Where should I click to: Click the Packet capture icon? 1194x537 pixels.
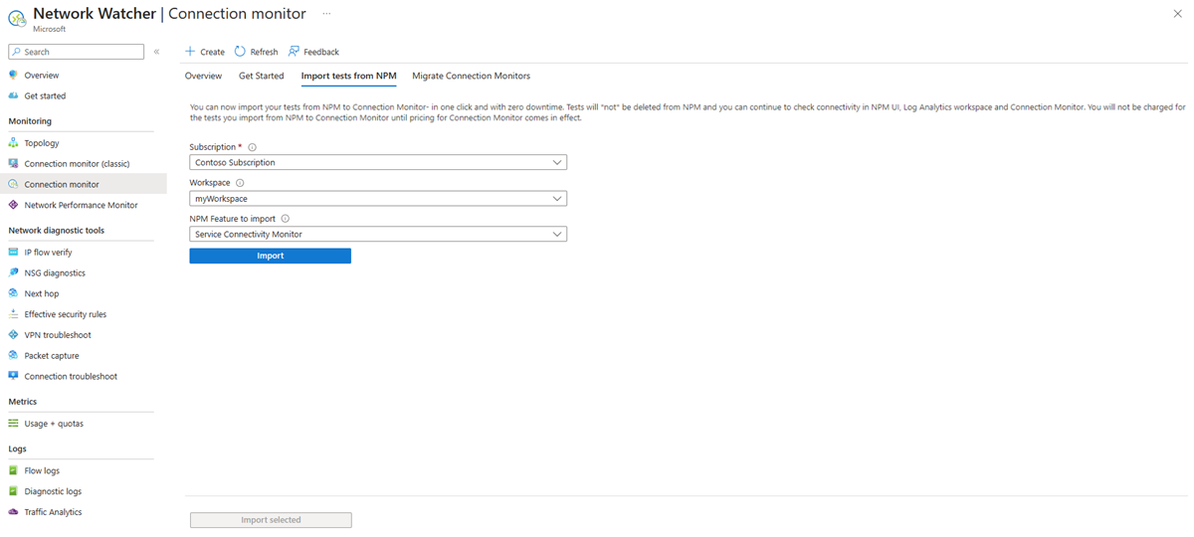(14, 356)
